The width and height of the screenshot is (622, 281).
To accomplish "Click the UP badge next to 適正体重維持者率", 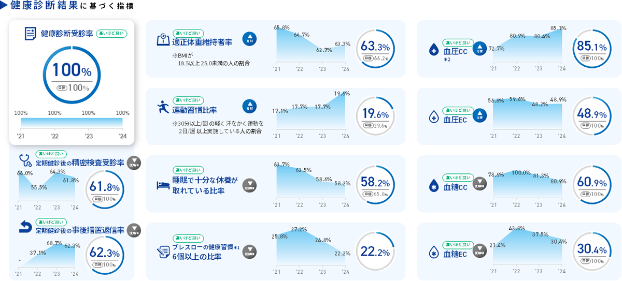I will coord(249,38).
